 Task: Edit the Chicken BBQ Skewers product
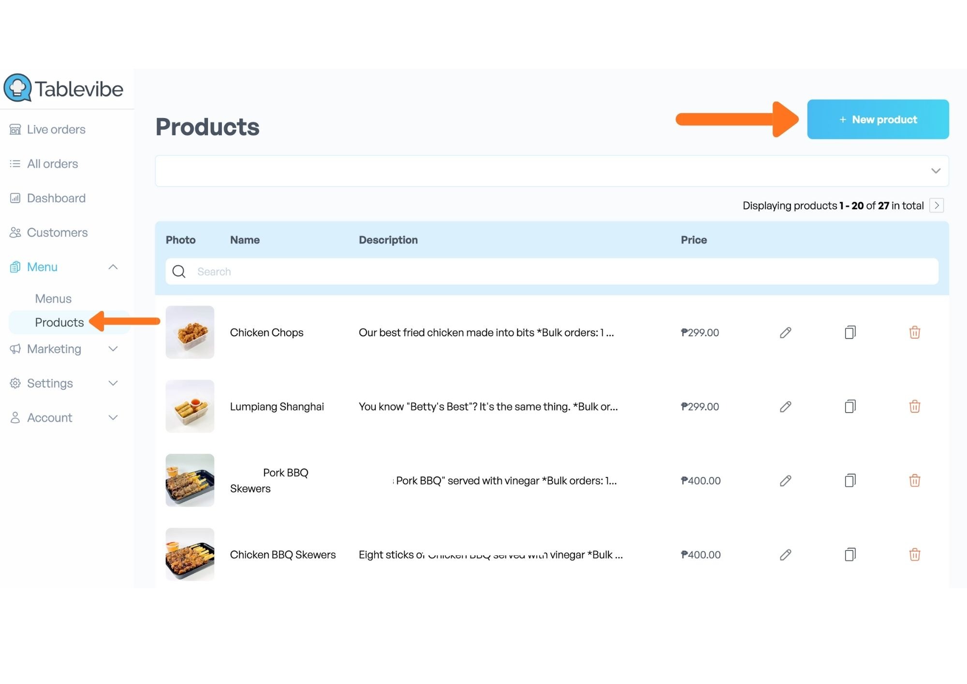pos(785,554)
